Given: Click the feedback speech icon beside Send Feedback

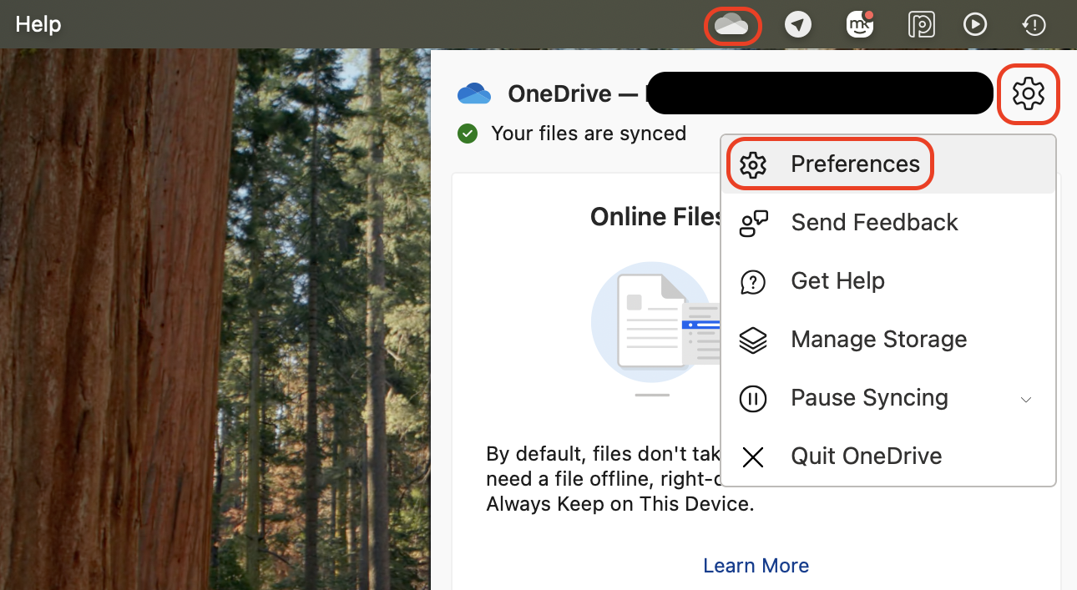Looking at the screenshot, I should coord(753,223).
